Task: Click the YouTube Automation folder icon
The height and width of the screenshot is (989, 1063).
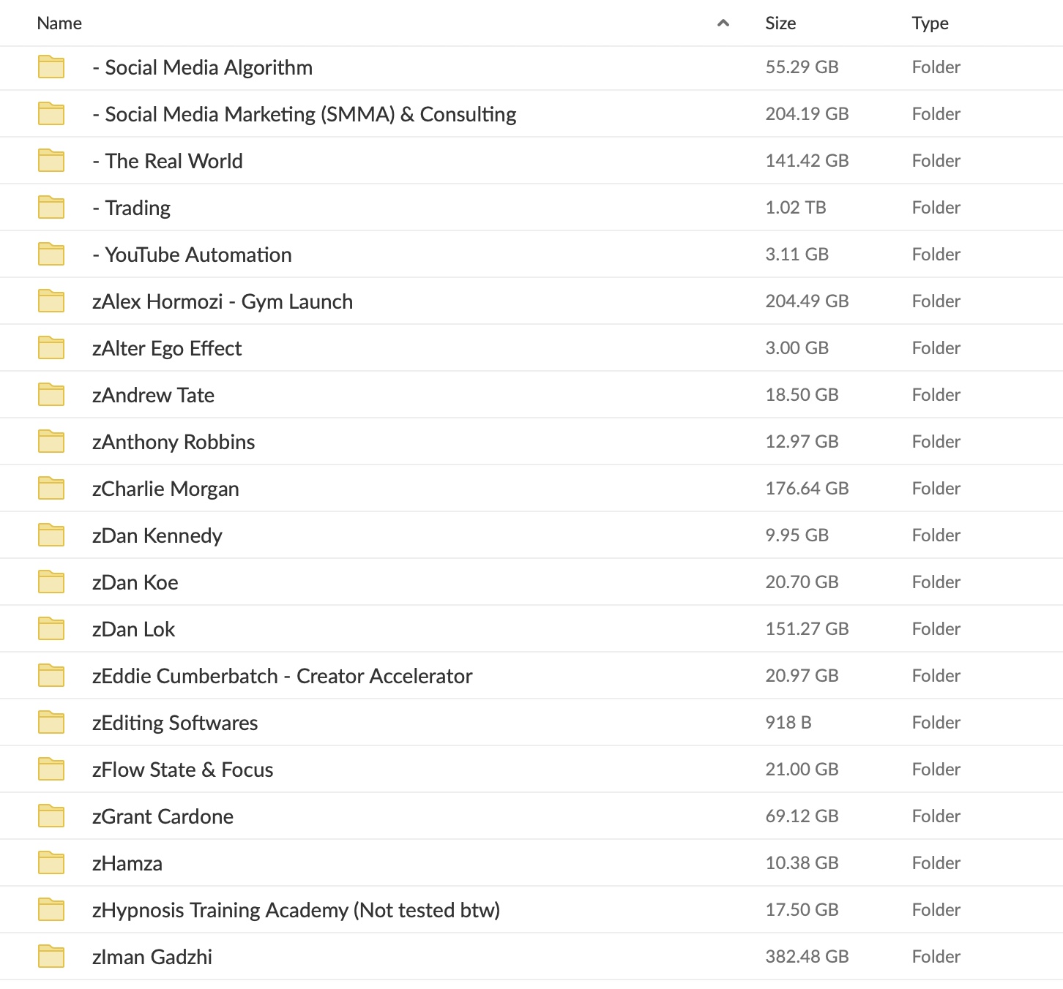Action: [x=51, y=254]
